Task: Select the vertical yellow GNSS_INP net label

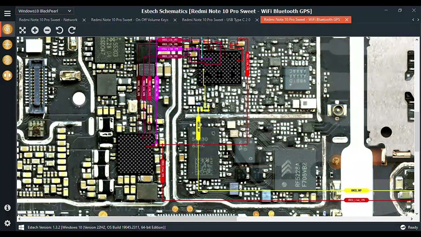Action: pyautogui.click(x=198, y=128)
